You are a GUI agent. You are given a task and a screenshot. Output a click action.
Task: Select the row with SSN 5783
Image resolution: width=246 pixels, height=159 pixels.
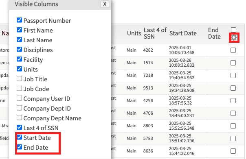click(233, 139)
